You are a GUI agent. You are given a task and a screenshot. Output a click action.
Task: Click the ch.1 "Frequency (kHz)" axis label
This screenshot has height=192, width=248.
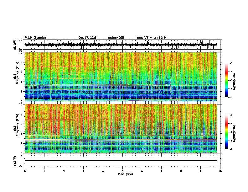(x=17, y=73)
